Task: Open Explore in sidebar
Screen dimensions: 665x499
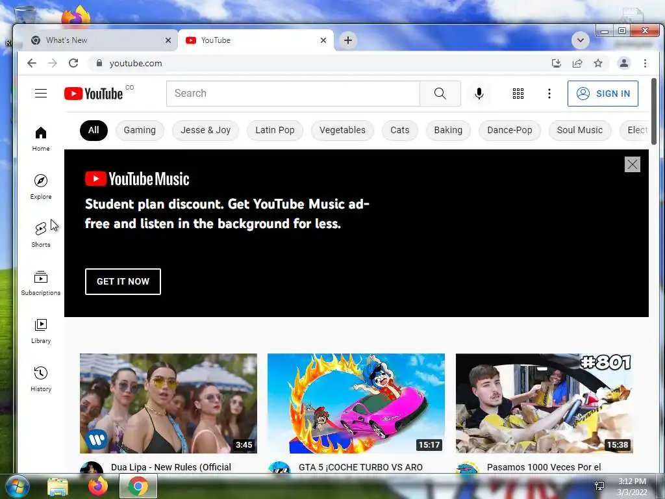Action: [x=41, y=187]
